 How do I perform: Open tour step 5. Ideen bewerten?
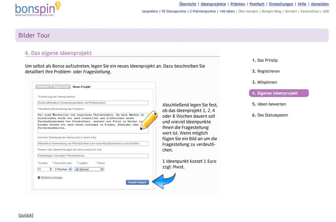269,104
